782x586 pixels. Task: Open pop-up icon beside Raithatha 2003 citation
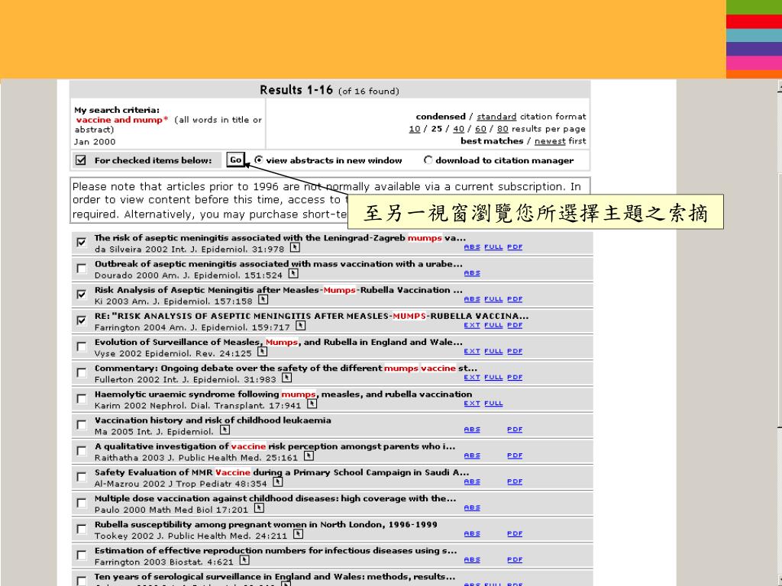[x=309, y=456]
